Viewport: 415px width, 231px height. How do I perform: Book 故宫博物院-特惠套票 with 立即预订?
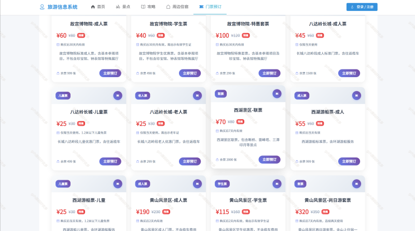tap(269, 73)
